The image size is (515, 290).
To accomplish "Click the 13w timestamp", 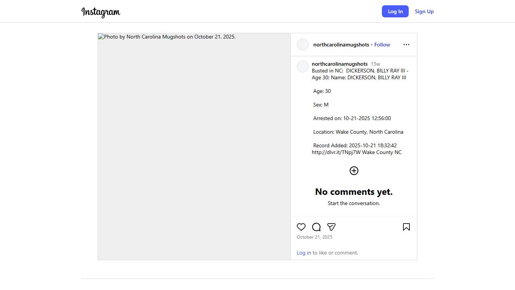I will (375, 64).
